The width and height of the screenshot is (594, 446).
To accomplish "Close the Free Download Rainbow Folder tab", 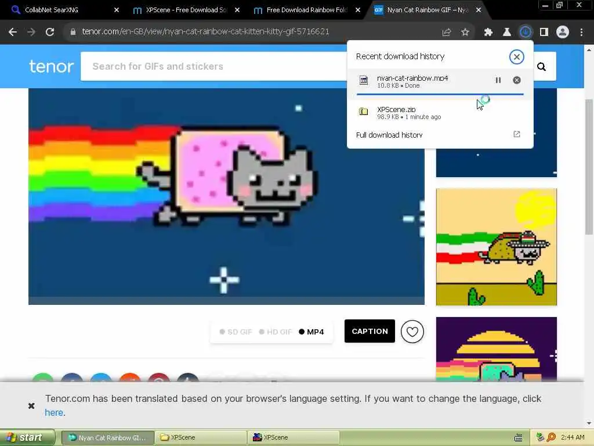I will click(358, 10).
